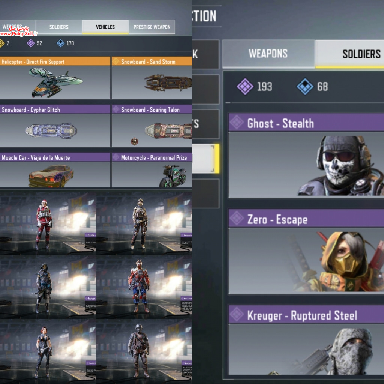This screenshot has height=384, width=384.
Task: Select the large Soldiers tab
Action: tap(350, 54)
